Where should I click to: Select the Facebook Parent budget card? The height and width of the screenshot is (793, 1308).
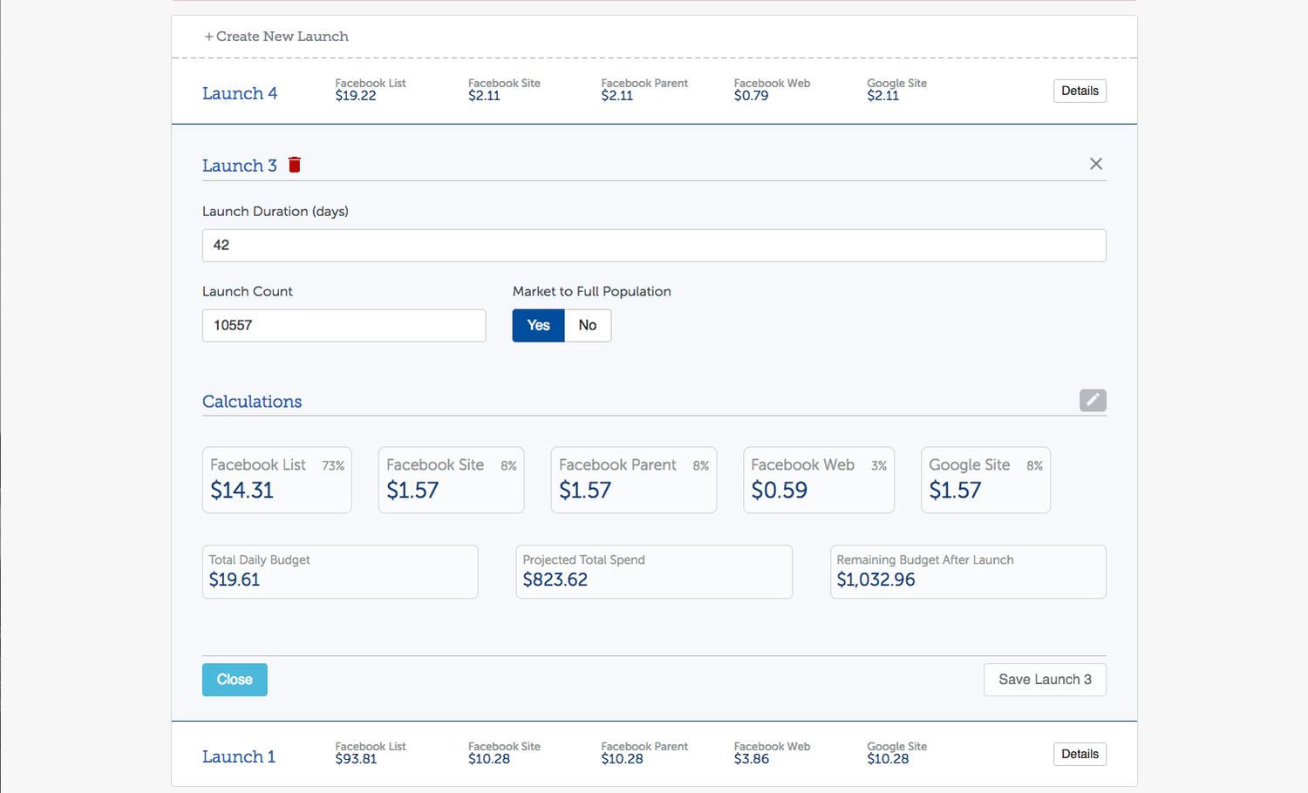(633, 480)
